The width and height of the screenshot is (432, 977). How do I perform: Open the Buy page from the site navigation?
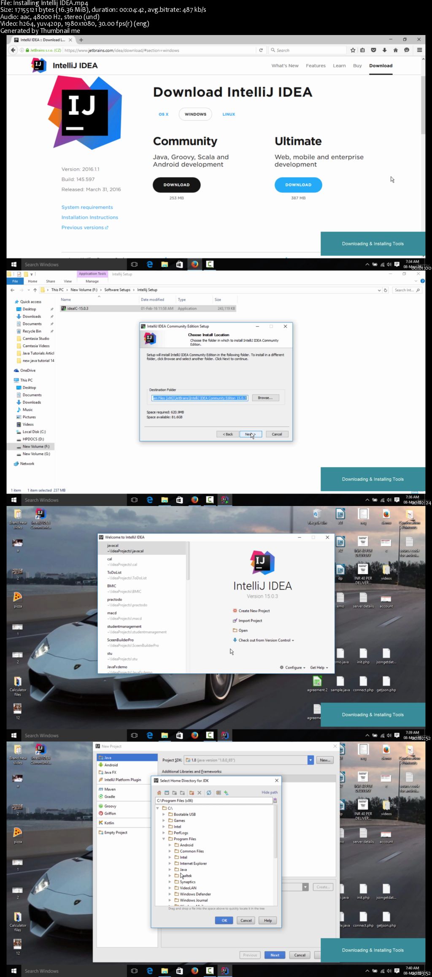[x=357, y=66]
